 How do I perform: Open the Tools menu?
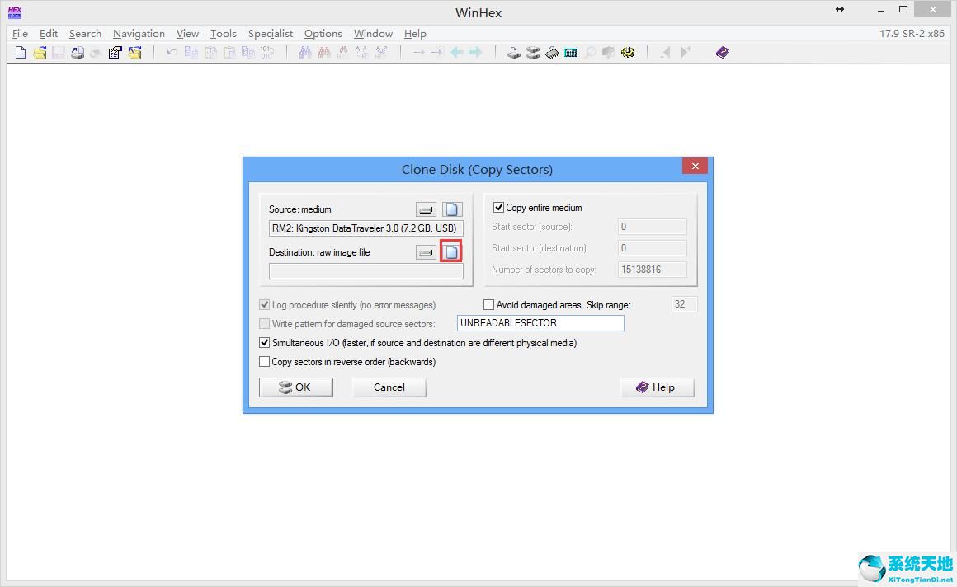click(x=223, y=34)
